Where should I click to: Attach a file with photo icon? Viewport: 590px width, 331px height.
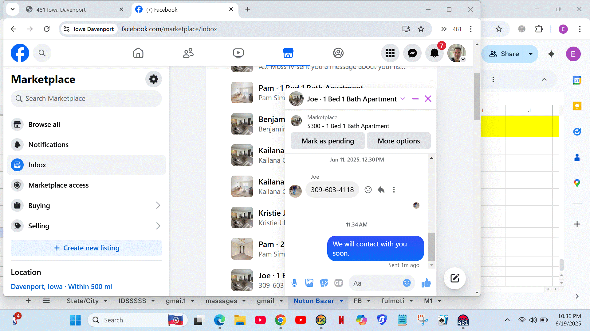click(309, 283)
